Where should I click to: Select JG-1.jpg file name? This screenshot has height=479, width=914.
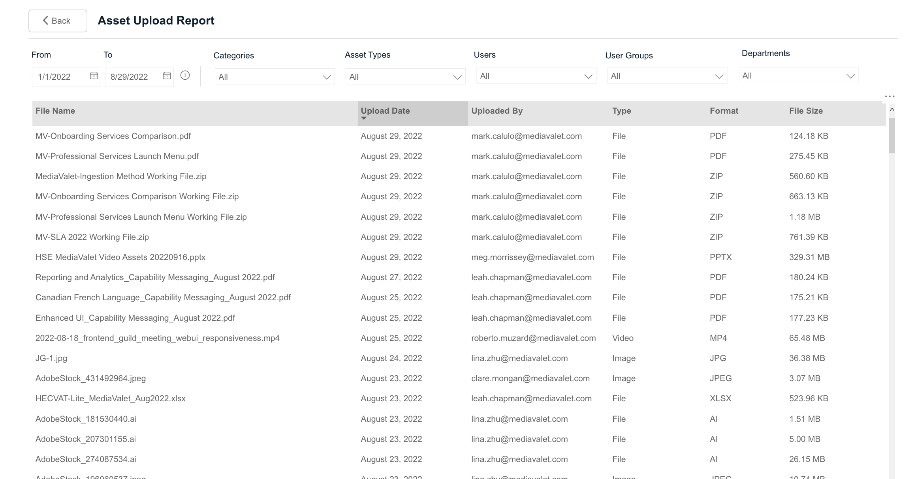click(x=51, y=358)
